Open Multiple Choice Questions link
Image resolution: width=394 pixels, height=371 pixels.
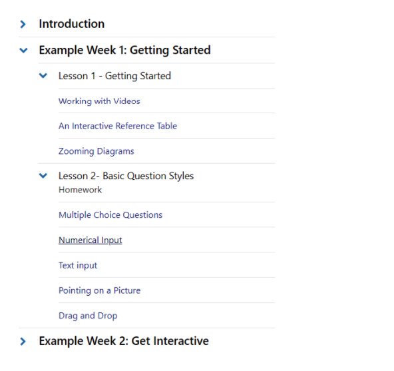(x=110, y=215)
